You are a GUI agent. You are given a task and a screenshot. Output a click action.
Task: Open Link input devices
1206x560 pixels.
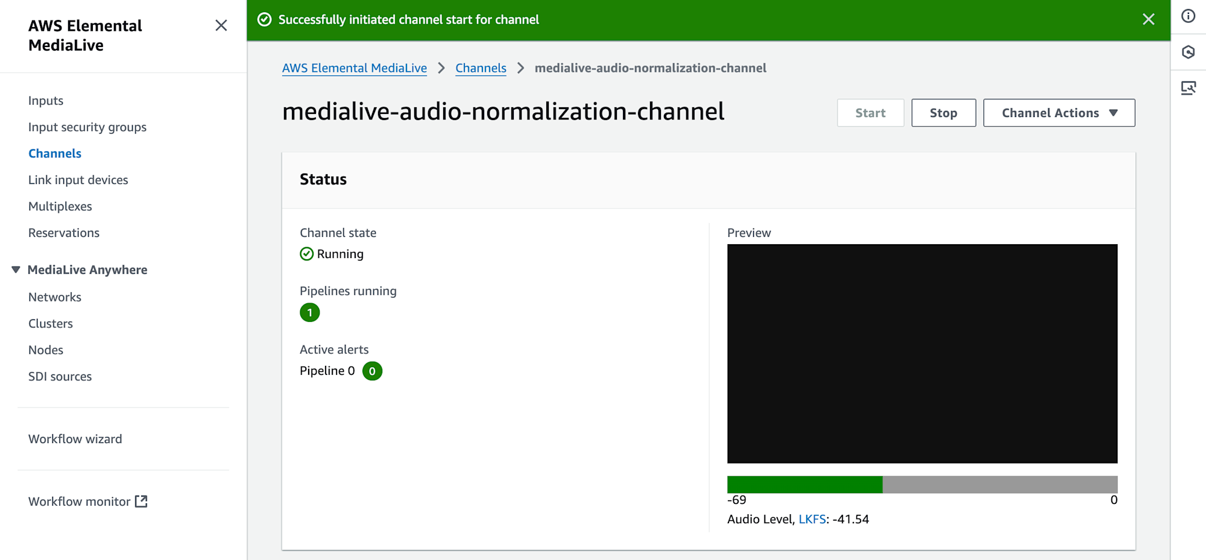[x=78, y=180]
